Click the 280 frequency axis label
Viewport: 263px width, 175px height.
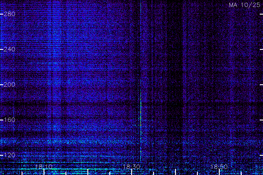click(9, 14)
